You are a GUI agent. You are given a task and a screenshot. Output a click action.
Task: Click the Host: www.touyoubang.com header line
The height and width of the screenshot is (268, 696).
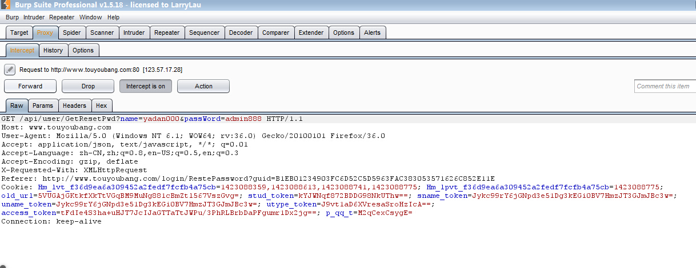coord(56,127)
